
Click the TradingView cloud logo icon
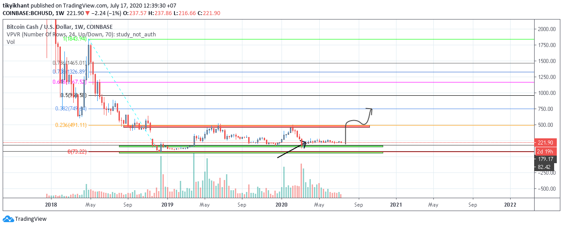point(8,219)
